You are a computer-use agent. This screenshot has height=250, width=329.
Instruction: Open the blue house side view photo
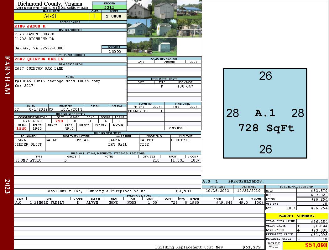[139, 28]
